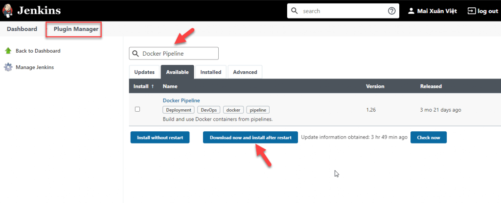
Task: Click the search help question-mark icon
Action: [x=392, y=11]
